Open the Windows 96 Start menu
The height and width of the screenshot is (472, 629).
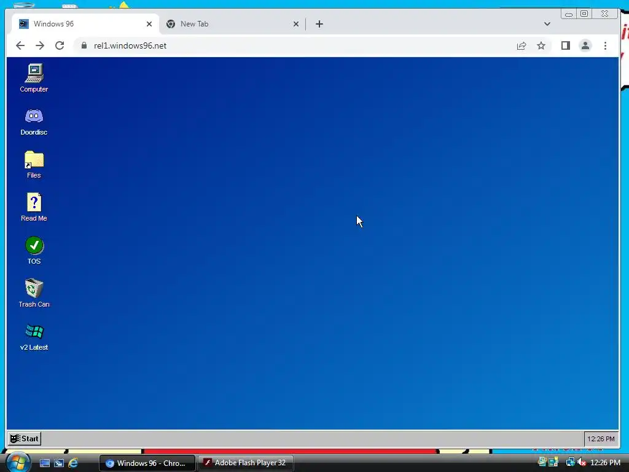tap(25, 439)
